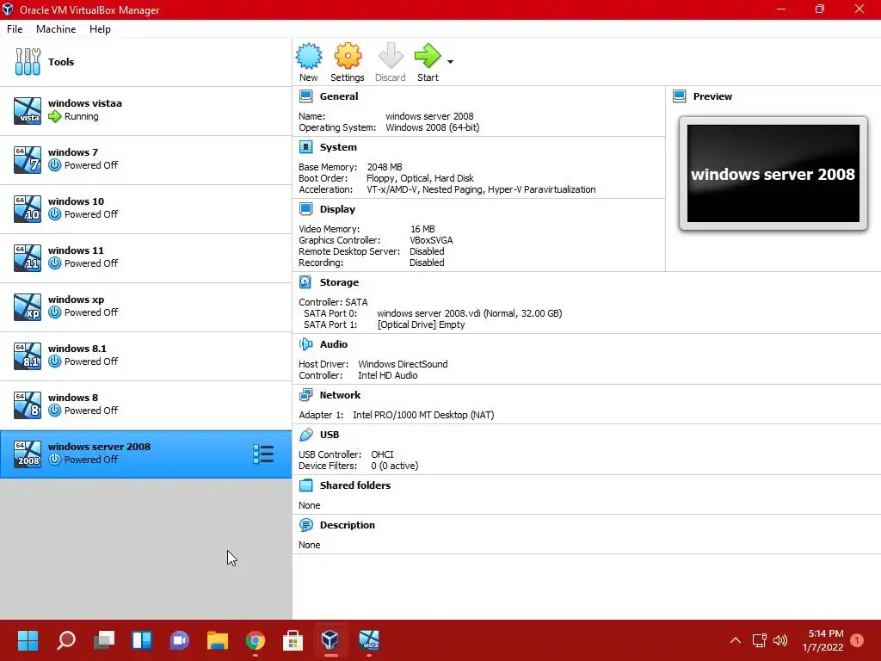
Task: Open Widgets from the taskbar
Action: click(142, 640)
